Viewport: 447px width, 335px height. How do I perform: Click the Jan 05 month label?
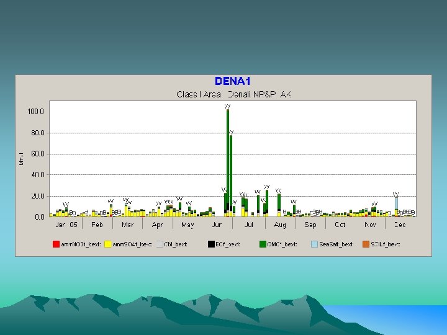66,225
